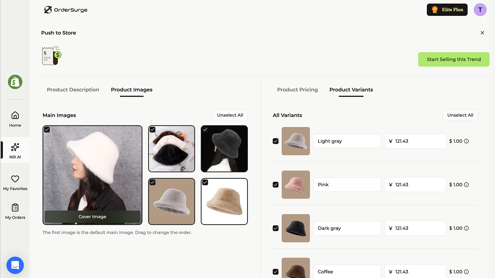Image resolution: width=495 pixels, height=278 pixels.
Task: Open My Favorites
Action: coord(15,182)
